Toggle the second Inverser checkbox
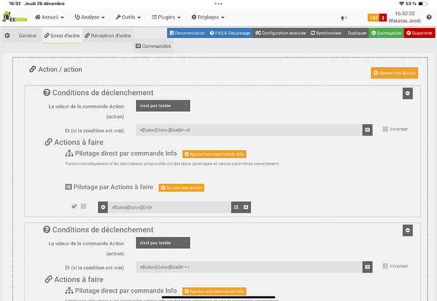The width and height of the screenshot is (437, 301). tap(385, 266)
